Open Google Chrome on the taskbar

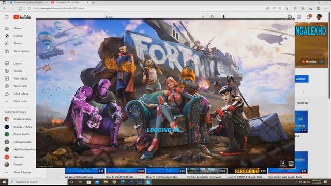coord(114,182)
